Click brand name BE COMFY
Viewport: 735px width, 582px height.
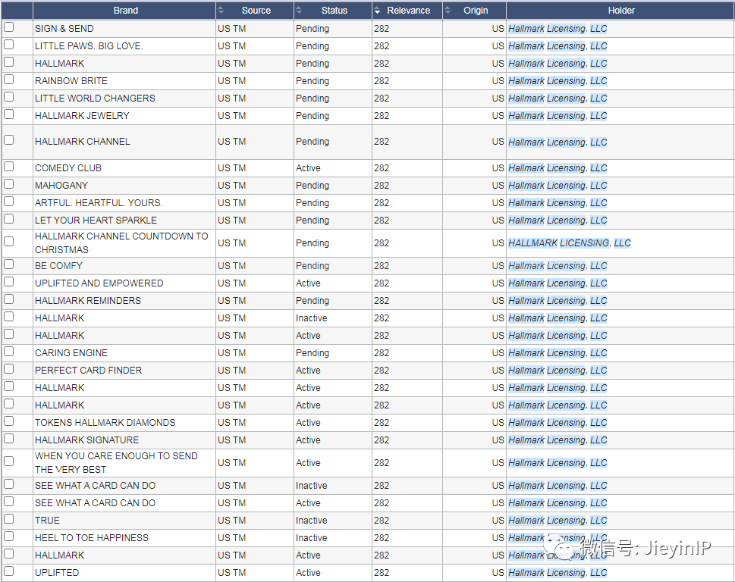58,266
